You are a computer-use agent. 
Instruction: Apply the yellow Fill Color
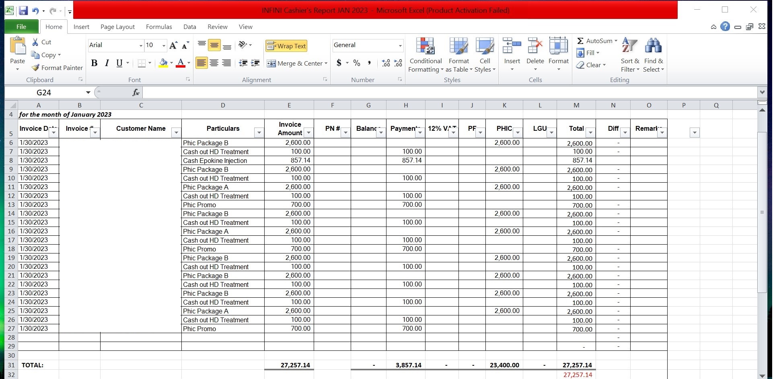(163, 63)
